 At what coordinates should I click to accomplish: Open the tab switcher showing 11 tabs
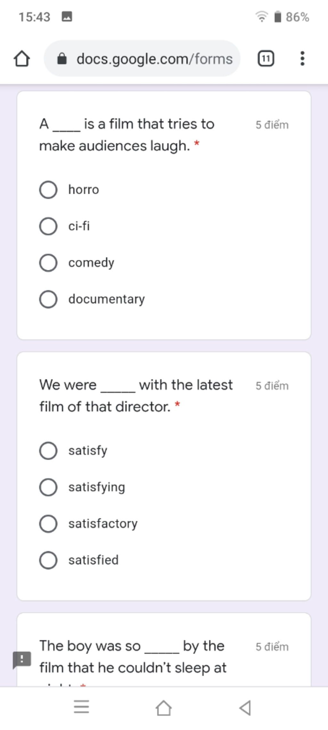pyautogui.click(x=266, y=58)
